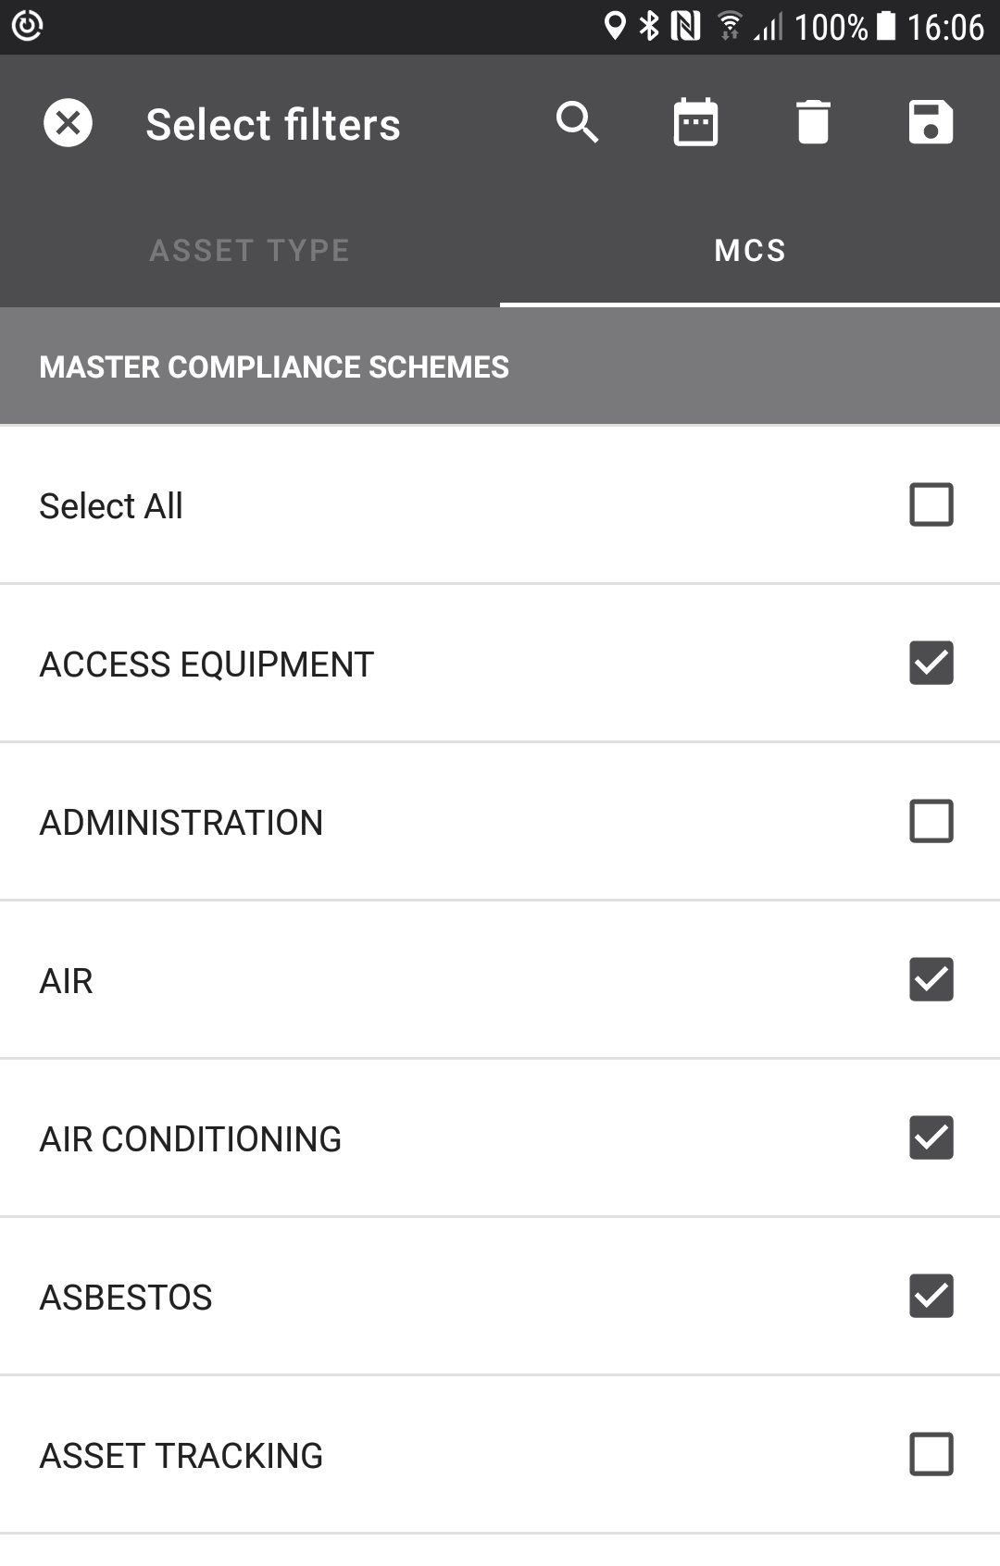Tap the Bluetooth status bar icon
1000x1566 pixels.
[x=649, y=26]
